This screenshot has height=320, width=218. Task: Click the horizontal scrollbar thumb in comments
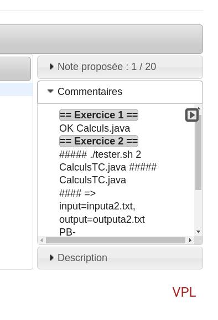tap(116, 240)
